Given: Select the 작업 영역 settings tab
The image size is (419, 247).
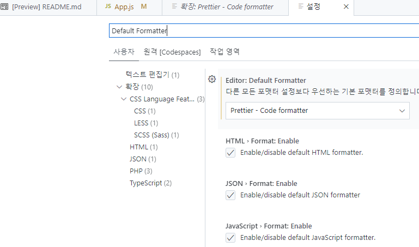Looking at the screenshot, I should [224, 52].
